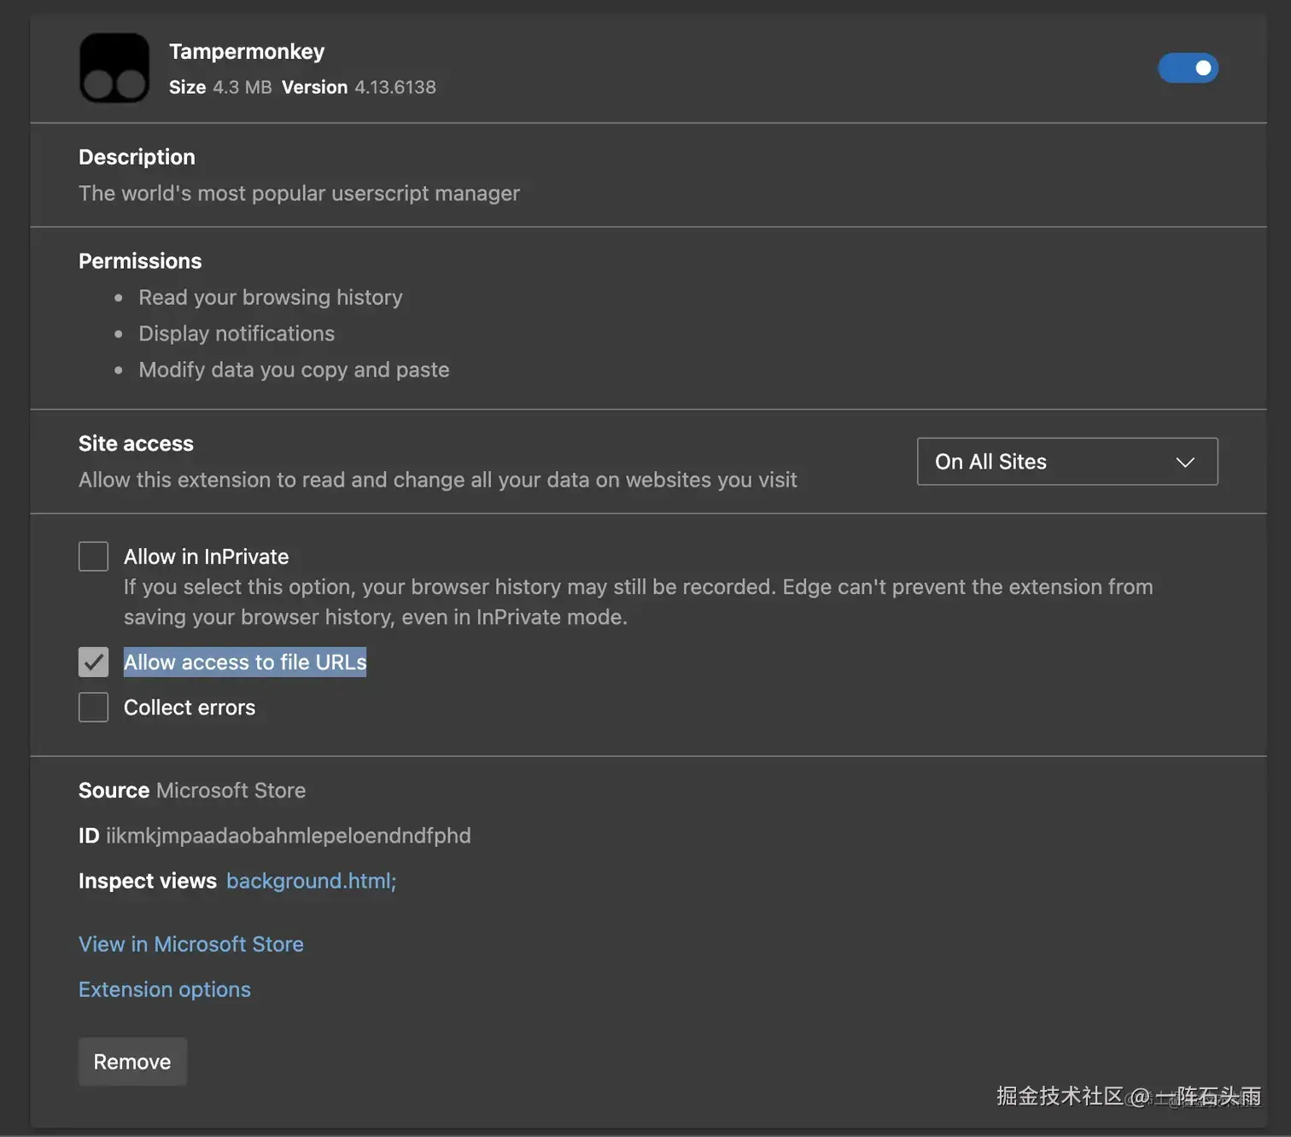Click the Collect errors label text
The width and height of the screenshot is (1291, 1137).
(x=190, y=708)
